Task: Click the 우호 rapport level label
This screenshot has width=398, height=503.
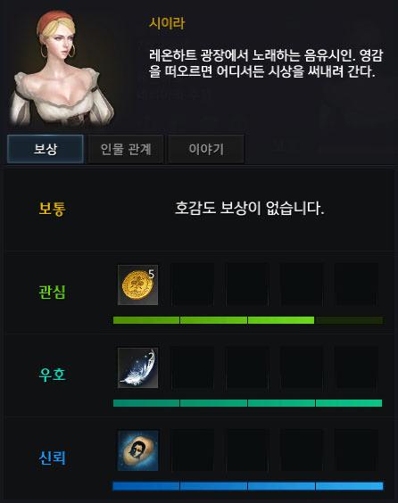Action: (x=52, y=375)
